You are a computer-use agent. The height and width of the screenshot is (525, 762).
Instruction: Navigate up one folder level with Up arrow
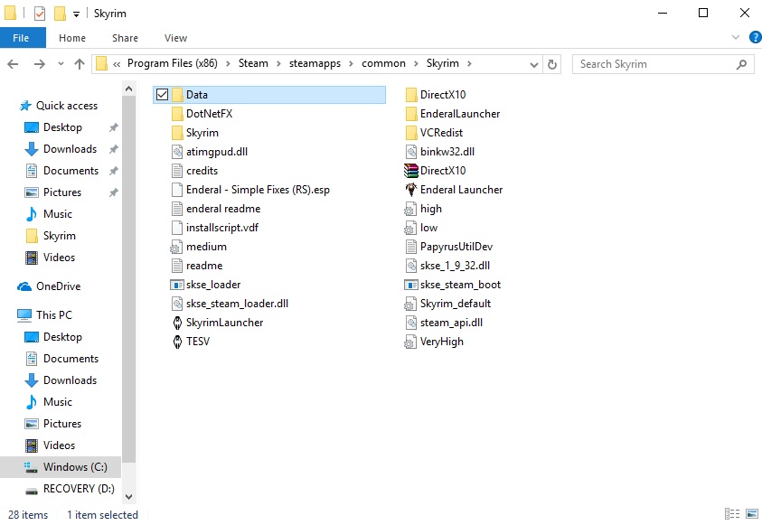pos(80,64)
